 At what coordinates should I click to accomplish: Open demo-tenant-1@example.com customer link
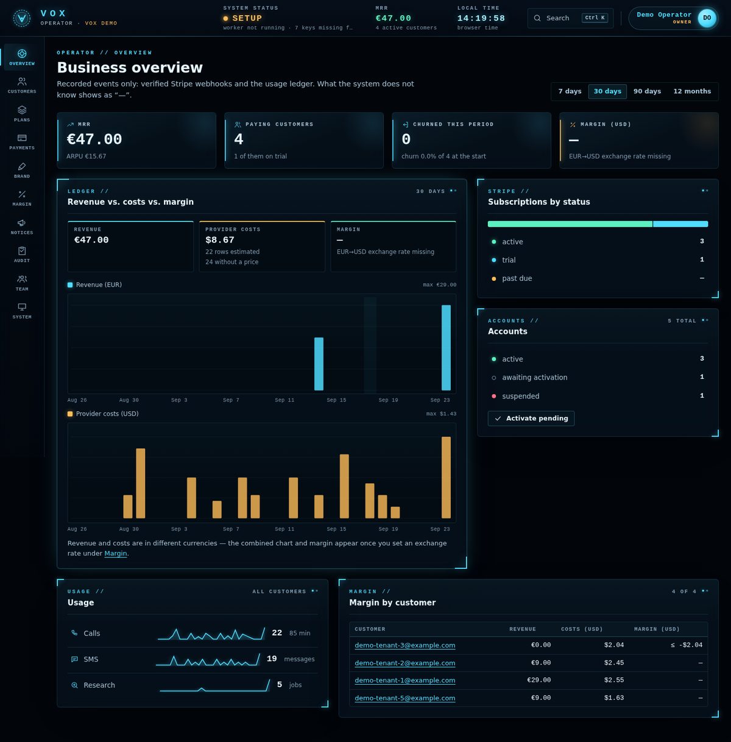[405, 680]
